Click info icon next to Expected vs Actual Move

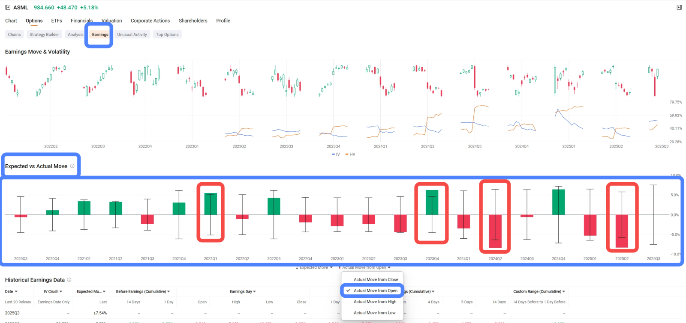(x=72, y=166)
